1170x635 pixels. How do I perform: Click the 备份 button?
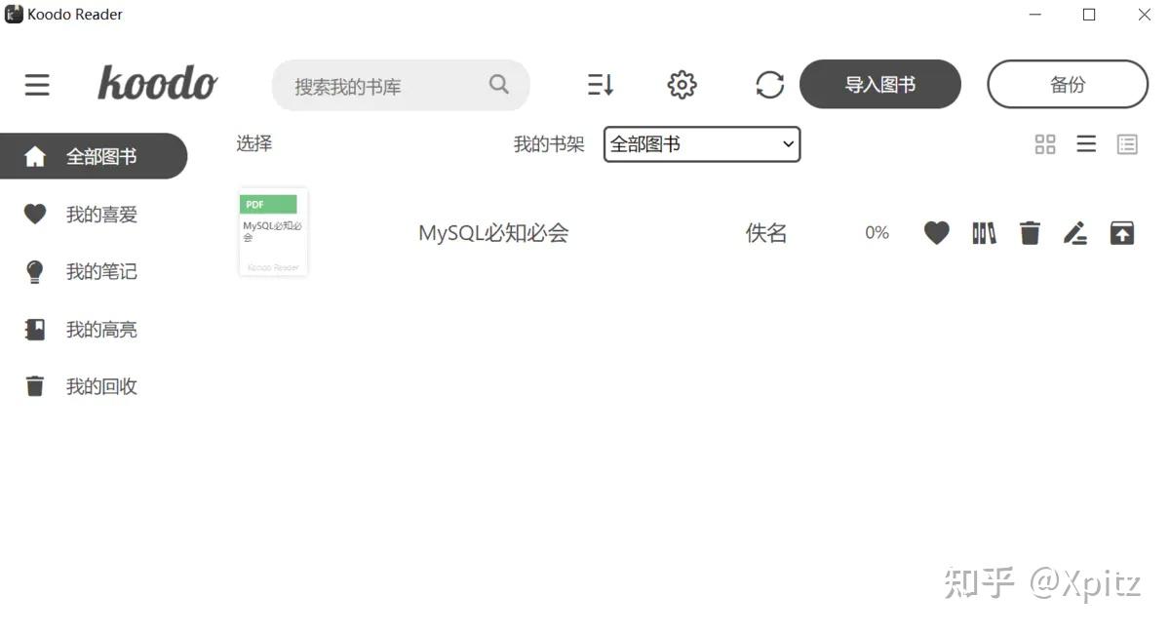1068,85
